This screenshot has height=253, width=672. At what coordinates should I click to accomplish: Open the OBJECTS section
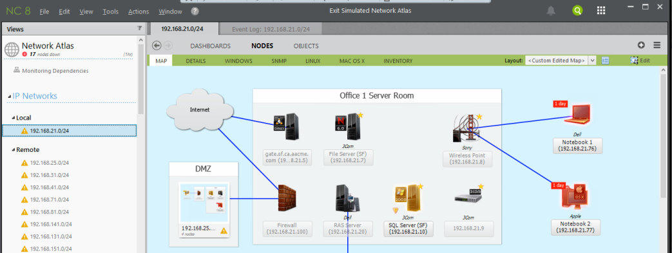coord(306,46)
